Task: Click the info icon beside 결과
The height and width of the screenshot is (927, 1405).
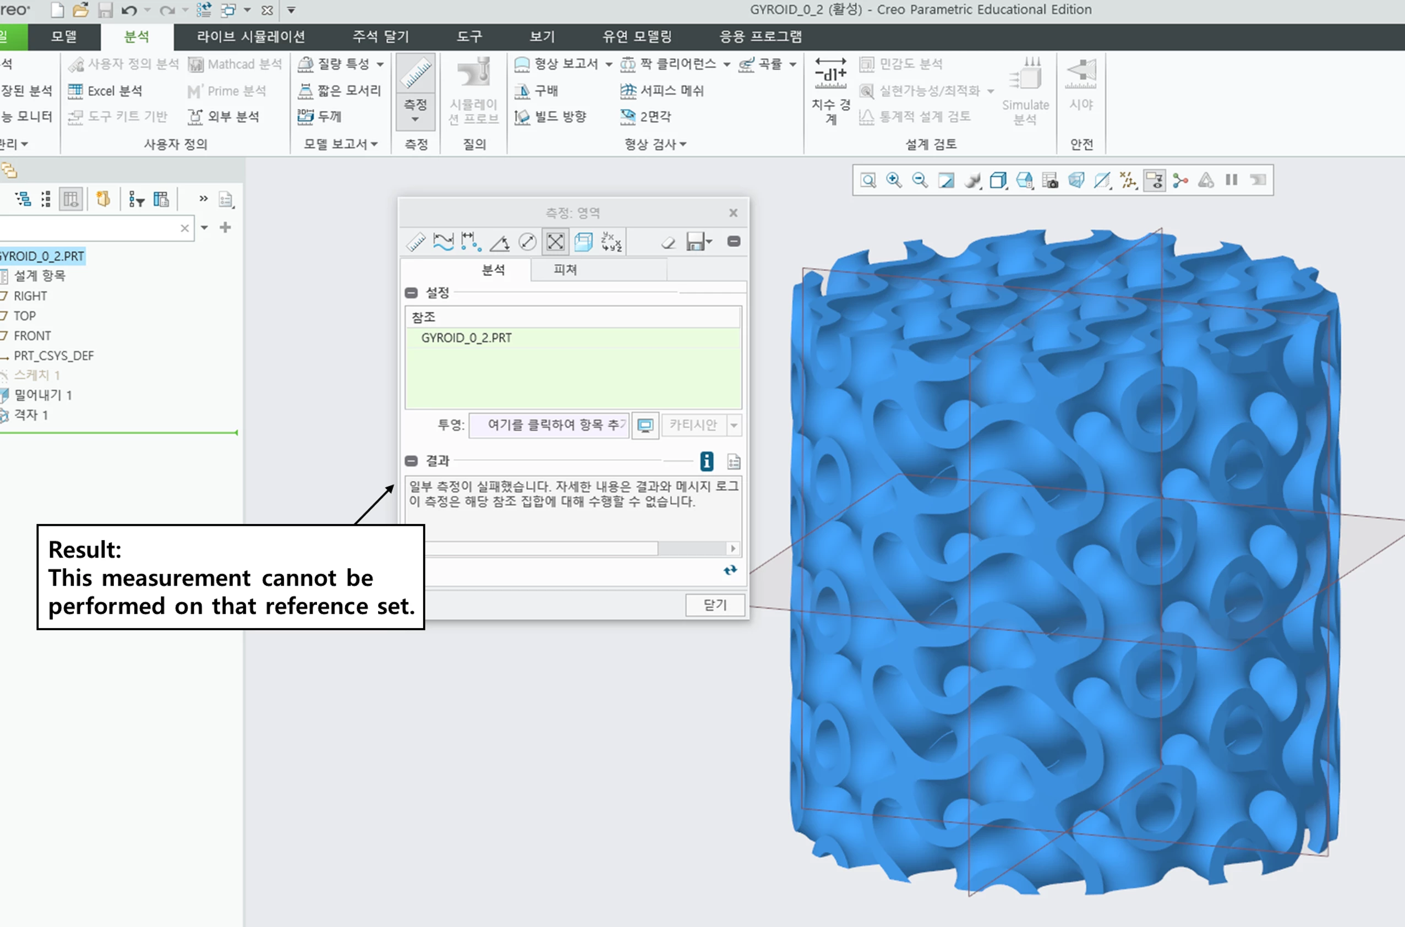Action: click(706, 461)
